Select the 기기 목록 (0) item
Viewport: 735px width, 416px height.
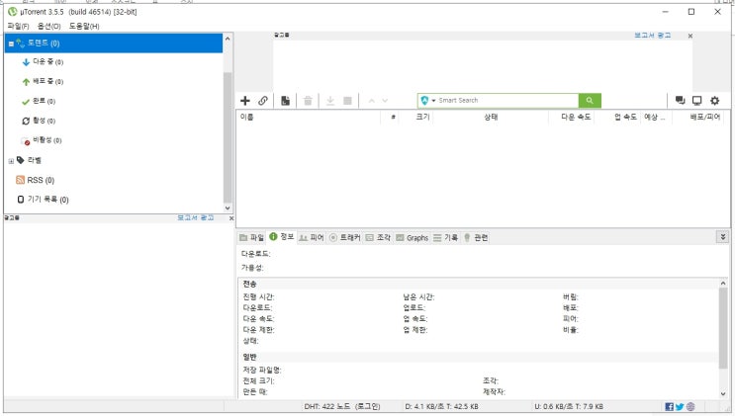click(43, 200)
